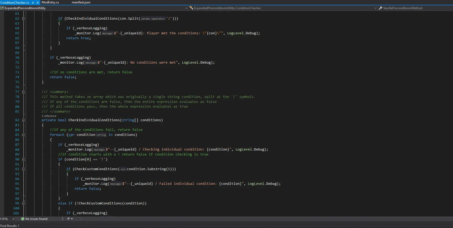Image resolution: width=453 pixels, height=228 pixels.
Task: Open the code cleanup dropdown arrow
Action: click(72, 219)
